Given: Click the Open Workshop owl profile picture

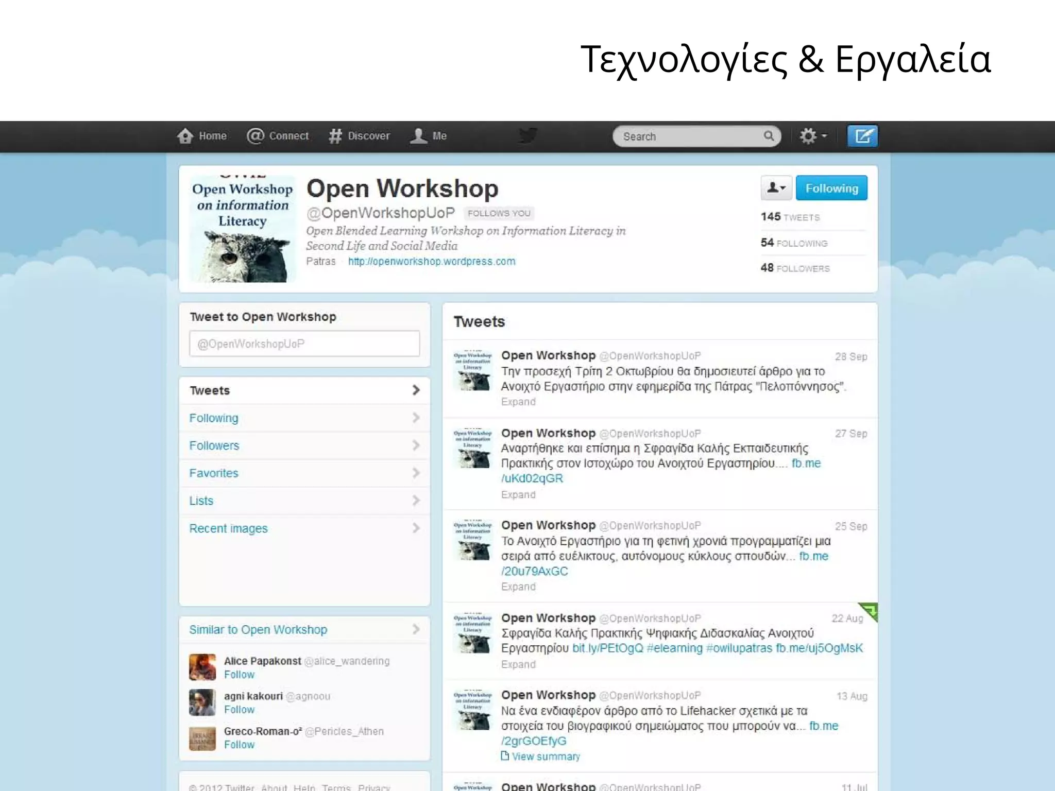Looking at the screenshot, I should pos(242,229).
